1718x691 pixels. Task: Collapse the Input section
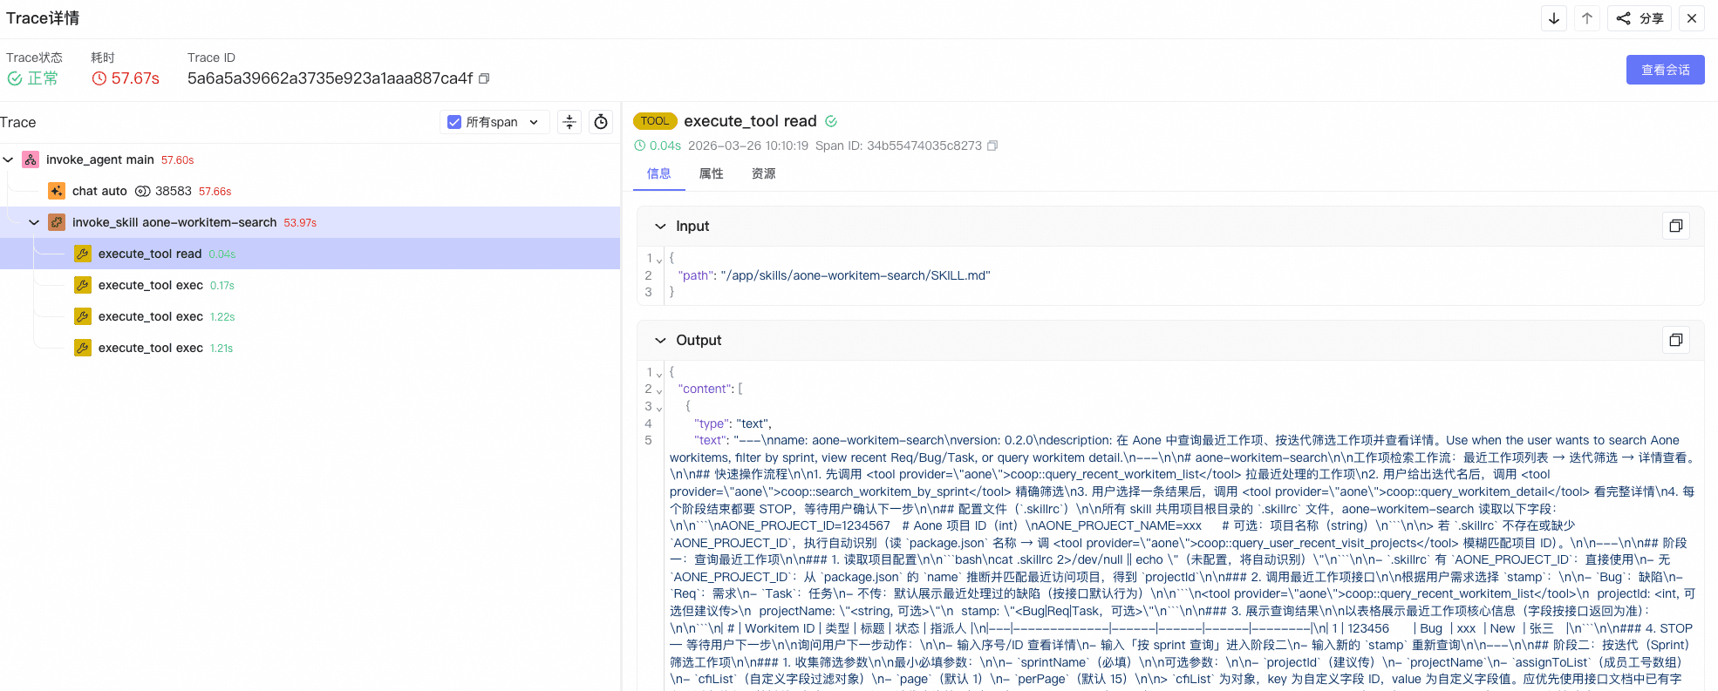click(660, 226)
